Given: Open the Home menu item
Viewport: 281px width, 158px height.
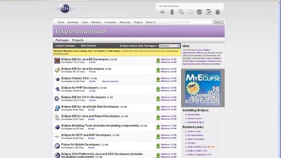Looking at the screenshot, I should point(61,22).
